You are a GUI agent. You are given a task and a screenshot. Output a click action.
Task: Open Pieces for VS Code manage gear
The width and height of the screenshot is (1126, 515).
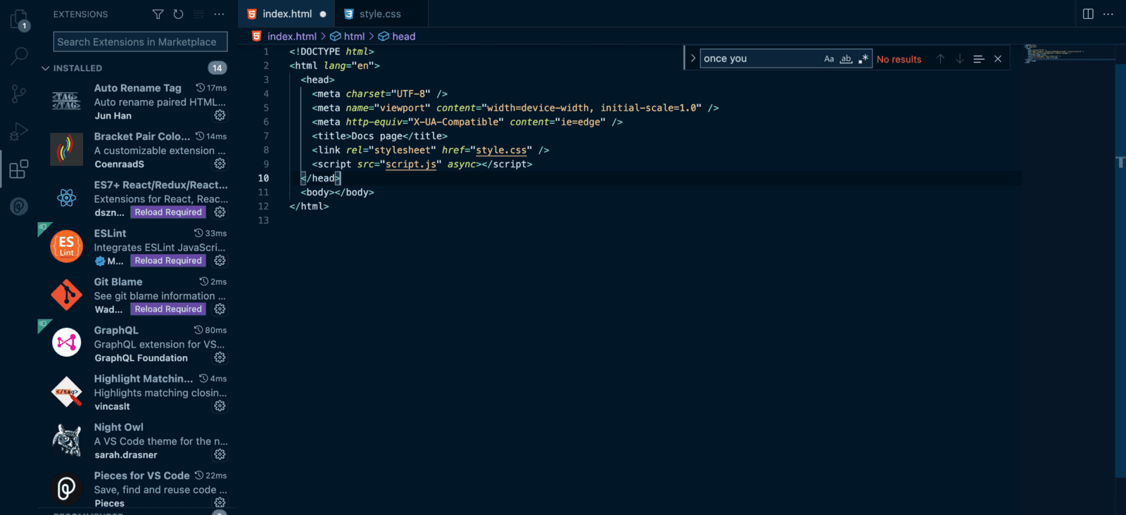[220, 503]
